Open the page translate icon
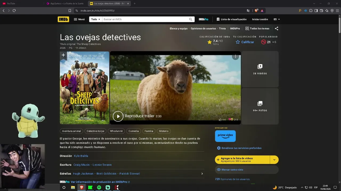This screenshot has height=191, width=341. [248, 11]
